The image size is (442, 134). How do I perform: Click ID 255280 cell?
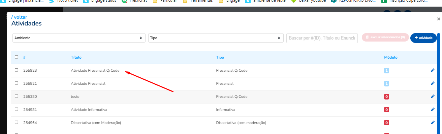click(30, 96)
